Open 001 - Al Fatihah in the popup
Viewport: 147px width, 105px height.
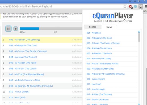pos(94,33)
